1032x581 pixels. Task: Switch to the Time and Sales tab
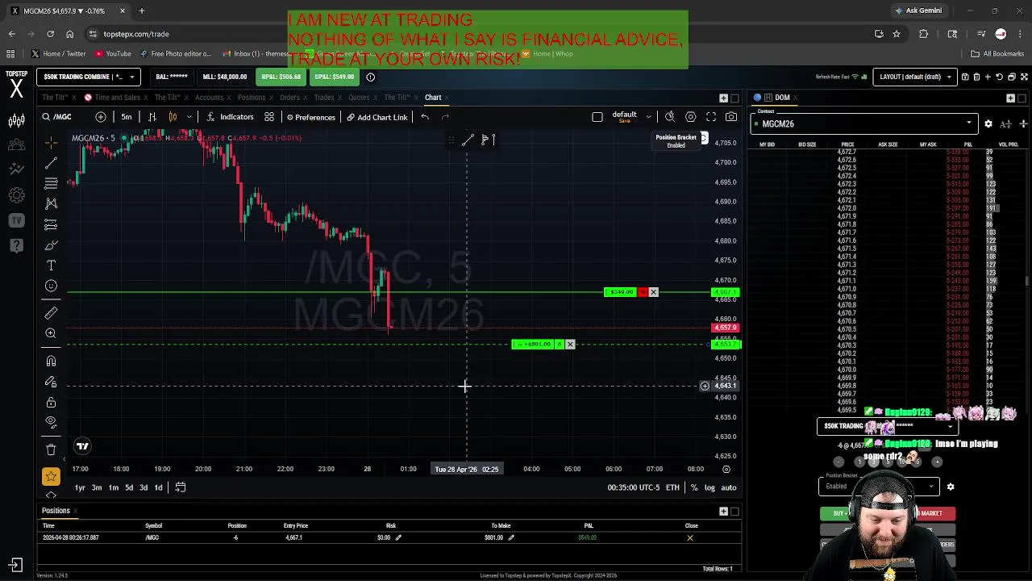tap(118, 98)
